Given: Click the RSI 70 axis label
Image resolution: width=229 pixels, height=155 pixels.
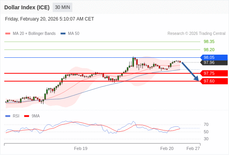Looking at the screenshot, I should 206,124.
